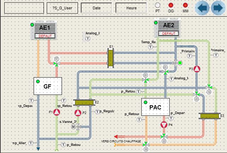Toggle the MM red indicator
Image resolution: width=227 pixels, height=153 pixels.
point(185,5)
